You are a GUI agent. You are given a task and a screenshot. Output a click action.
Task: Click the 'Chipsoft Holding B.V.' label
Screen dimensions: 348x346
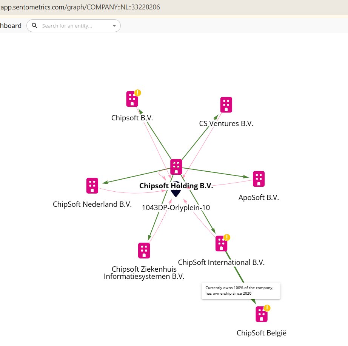pos(176,186)
